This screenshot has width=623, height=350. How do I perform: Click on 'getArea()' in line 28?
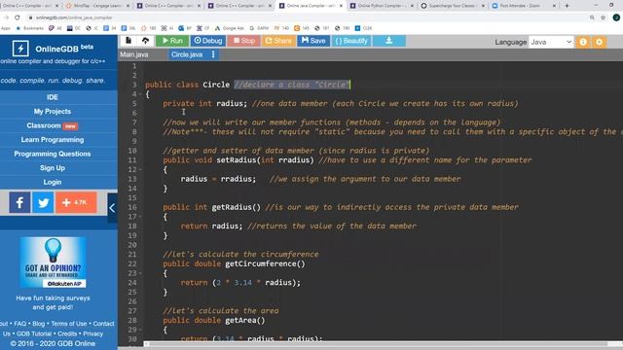(244, 320)
